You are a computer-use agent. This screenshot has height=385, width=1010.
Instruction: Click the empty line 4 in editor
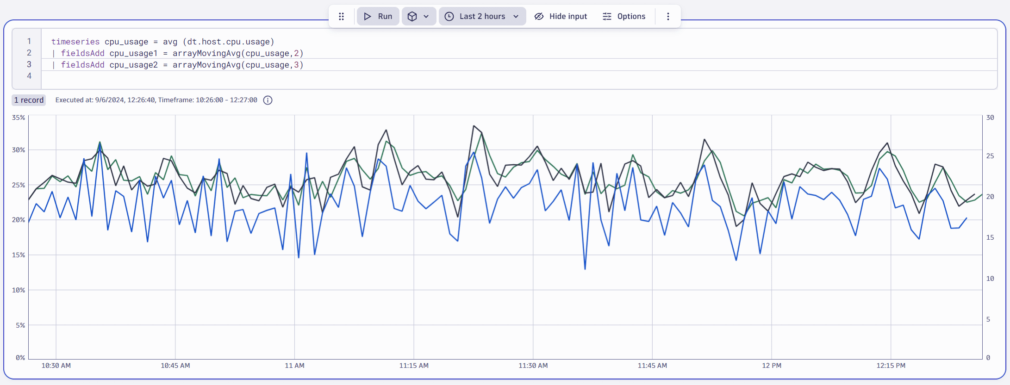[518, 76]
